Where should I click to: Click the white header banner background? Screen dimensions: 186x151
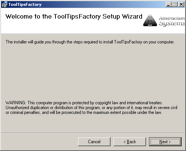pos(74,27)
